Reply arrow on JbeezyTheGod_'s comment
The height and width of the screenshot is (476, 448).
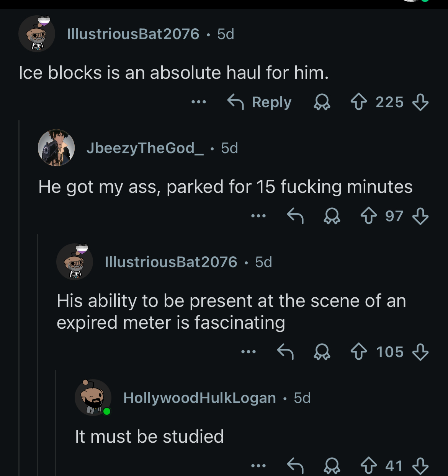[x=295, y=216]
